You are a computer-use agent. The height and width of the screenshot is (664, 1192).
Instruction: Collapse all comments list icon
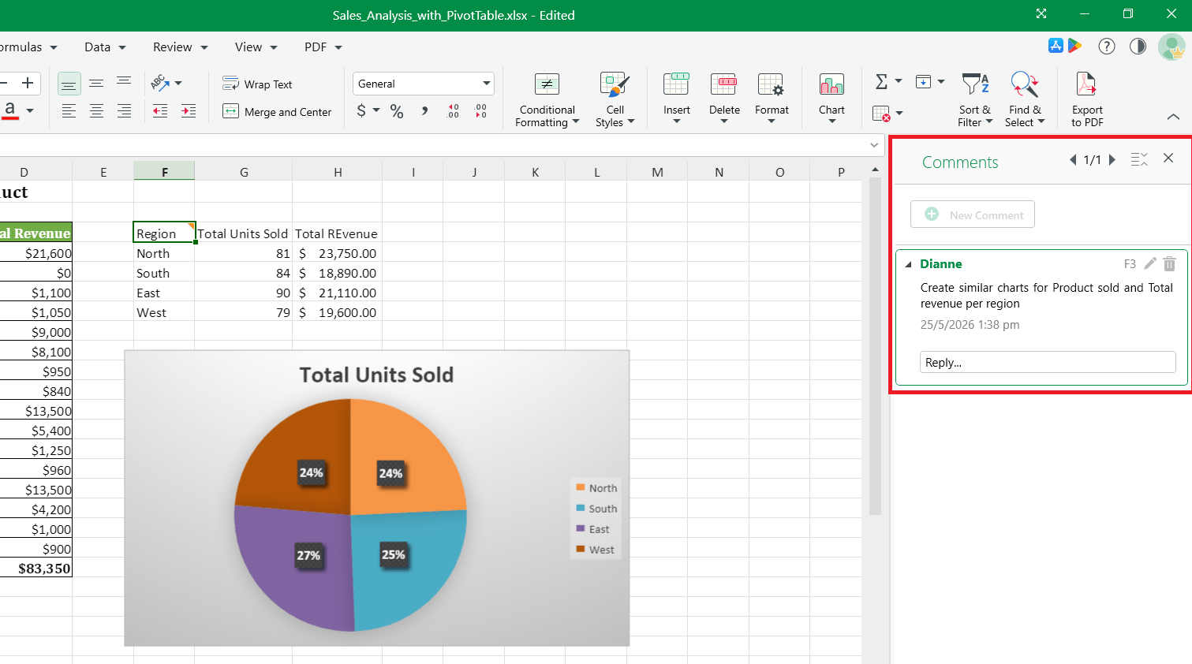[x=1139, y=159]
